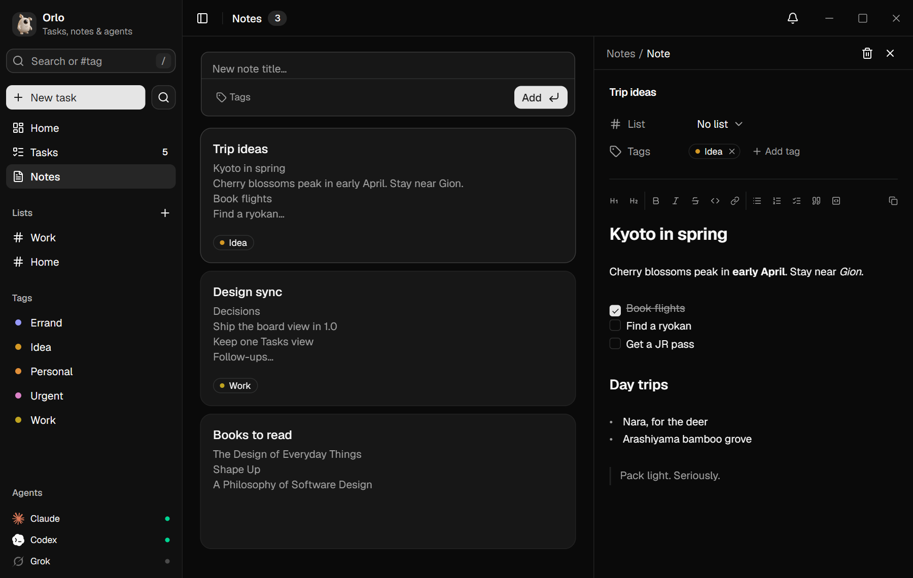Screen dimensions: 913x578
Task: Add a new list with plus icon
Action: 165,213
